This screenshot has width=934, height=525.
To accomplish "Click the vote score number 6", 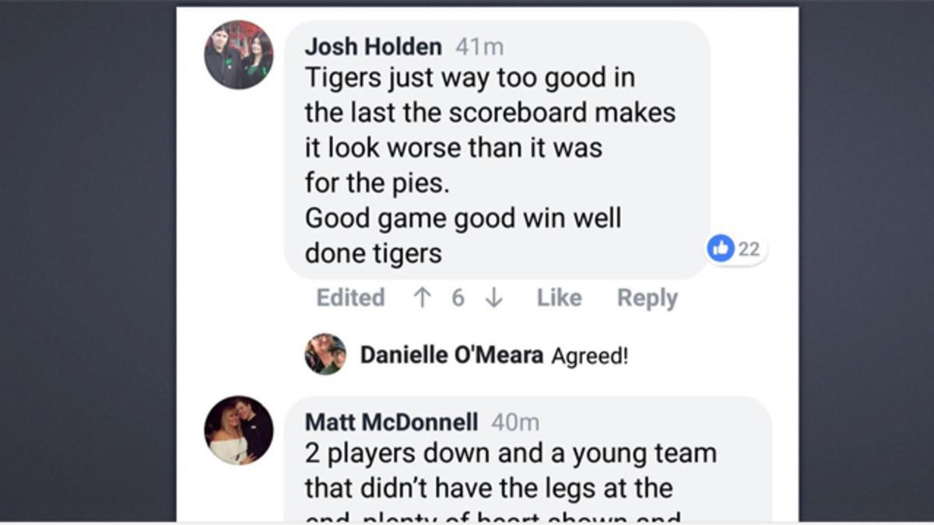I will coord(458,298).
